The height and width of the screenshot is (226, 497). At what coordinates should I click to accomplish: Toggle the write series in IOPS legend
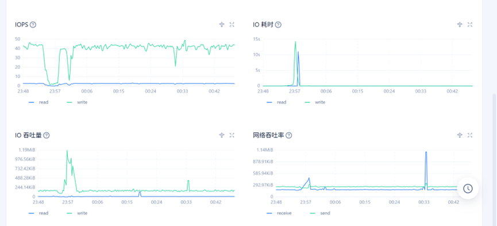(x=77, y=102)
